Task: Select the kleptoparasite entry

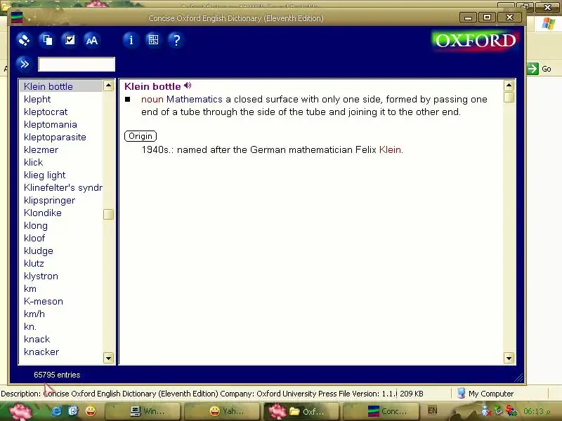Action: (55, 137)
